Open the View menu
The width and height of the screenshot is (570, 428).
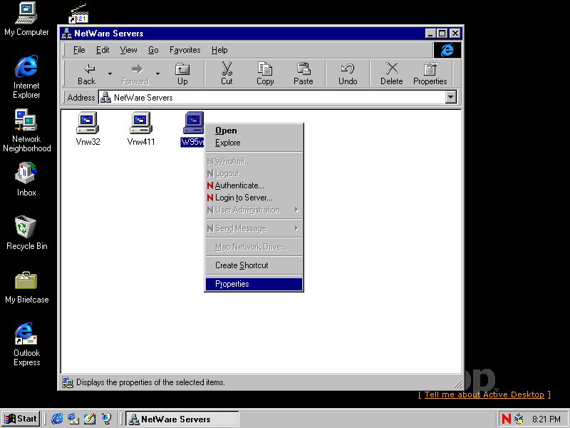129,50
